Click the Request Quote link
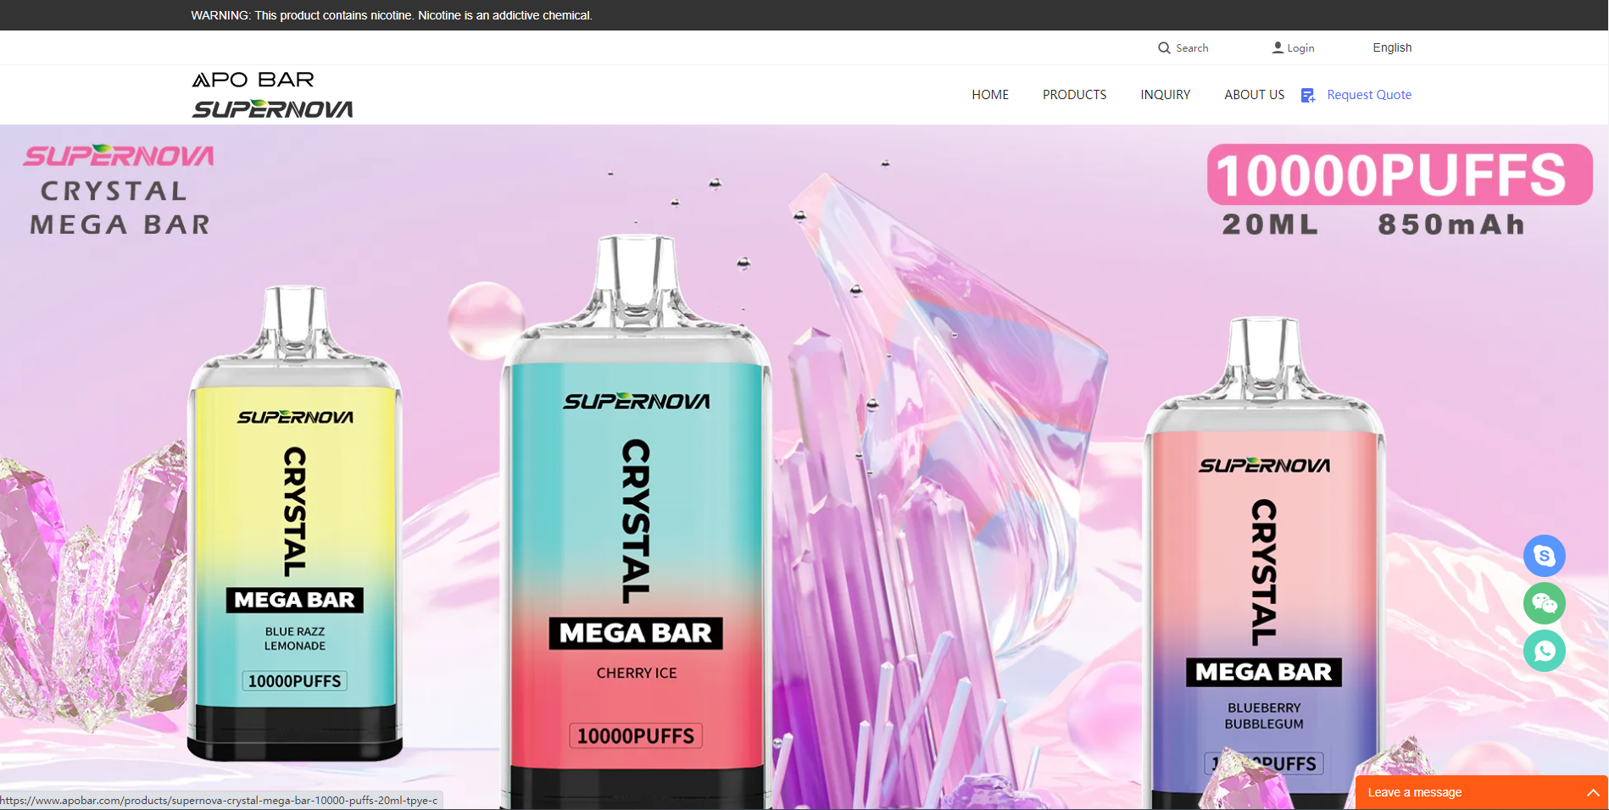The image size is (1609, 810). pyautogui.click(x=1369, y=95)
